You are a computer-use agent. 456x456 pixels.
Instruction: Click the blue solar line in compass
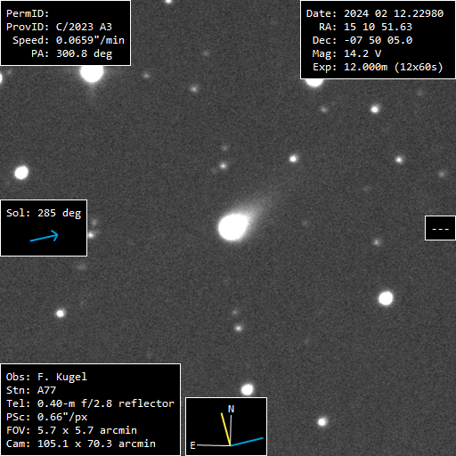[247, 442]
